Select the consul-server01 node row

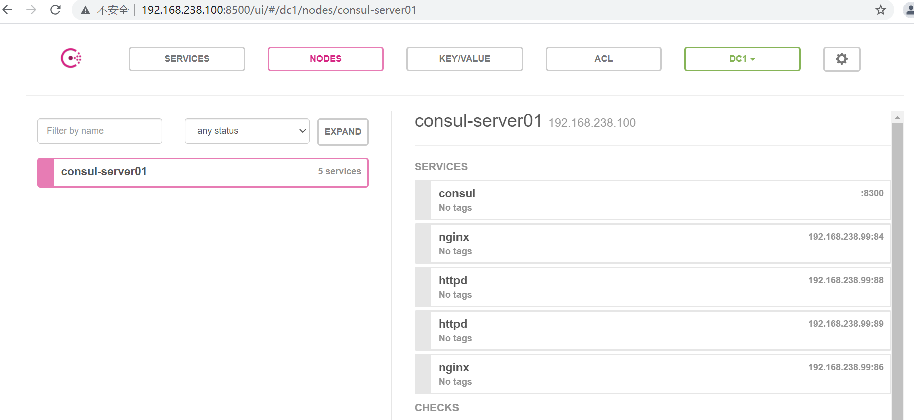pos(203,173)
